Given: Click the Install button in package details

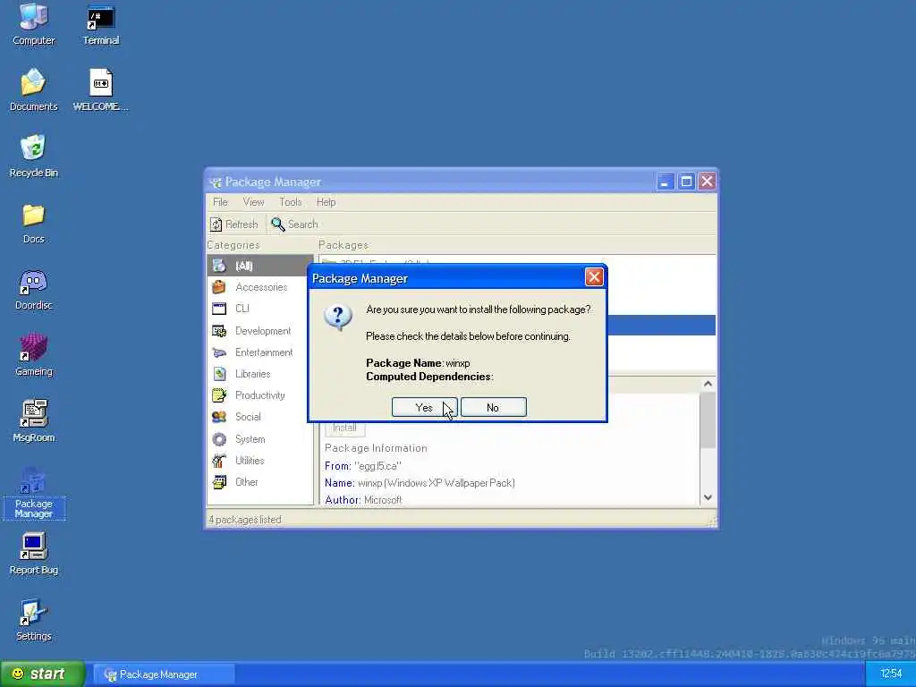Looking at the screenshot, I should tap(344, 428).
